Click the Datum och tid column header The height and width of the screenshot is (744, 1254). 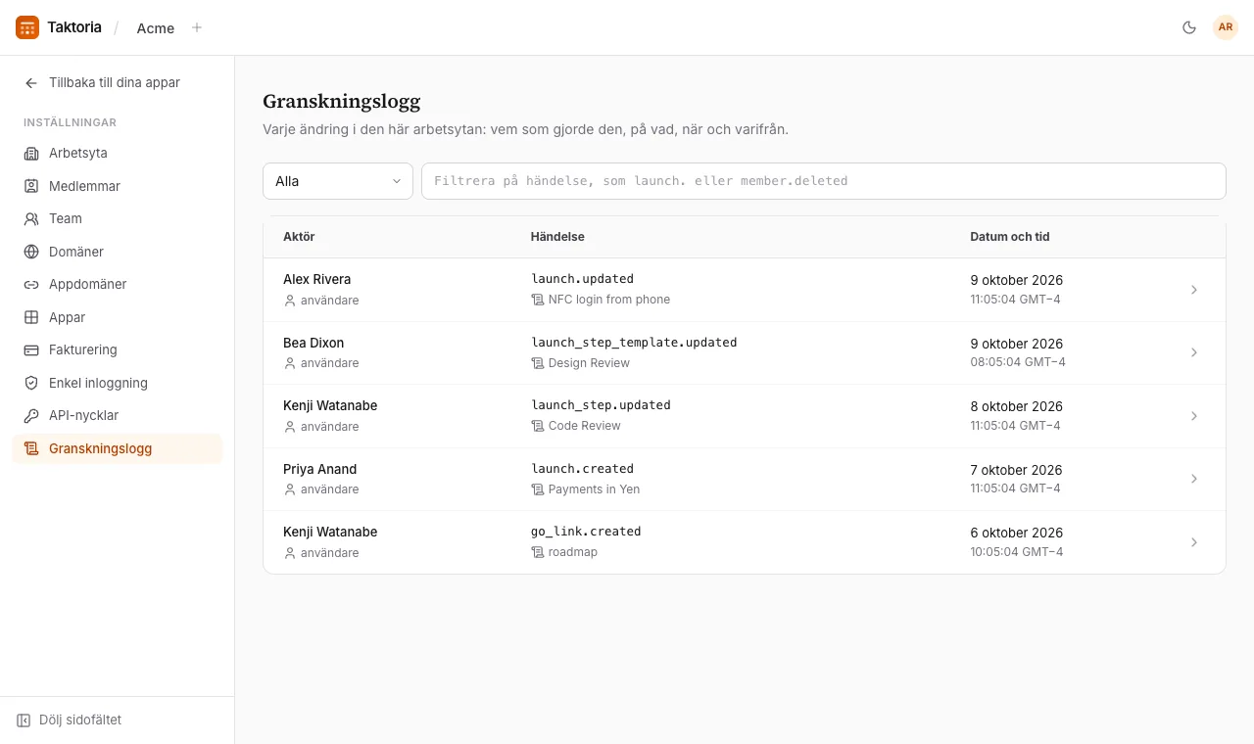click(1010, 237)
